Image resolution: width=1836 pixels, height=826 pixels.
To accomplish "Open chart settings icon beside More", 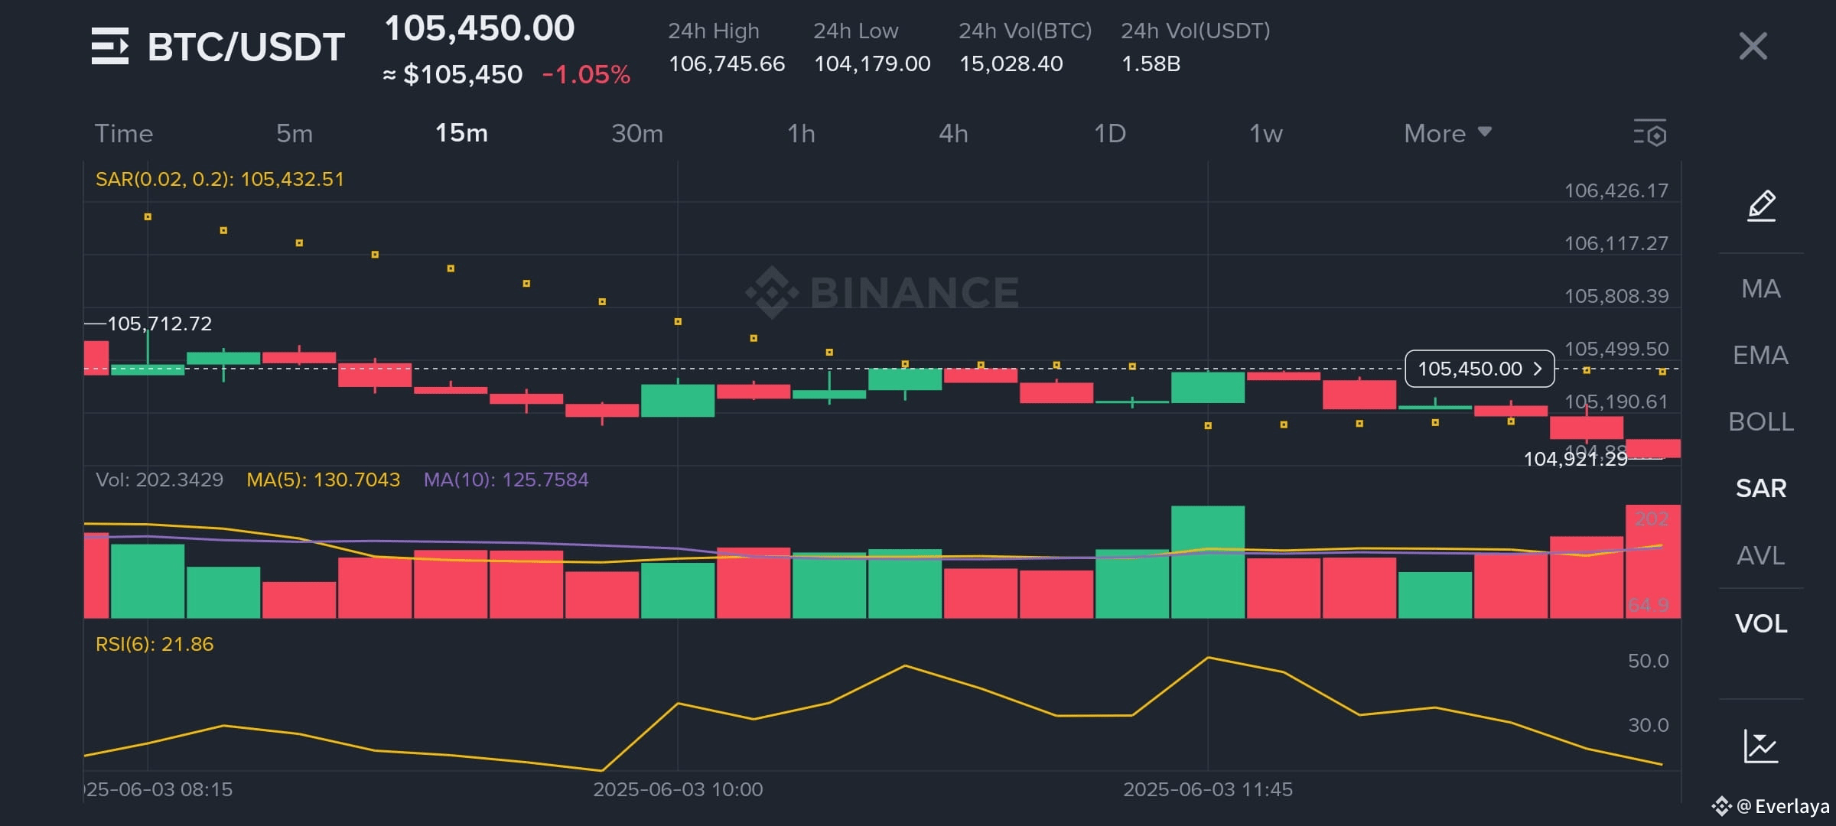I will coord(1650,134).
